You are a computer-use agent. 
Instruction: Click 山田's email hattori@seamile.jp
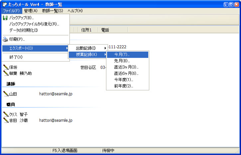tap(56, 94)
